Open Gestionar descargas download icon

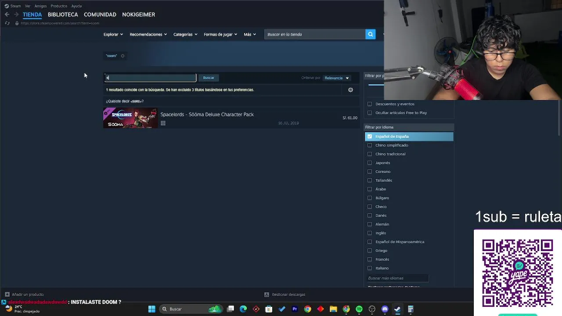click(267, 294)
